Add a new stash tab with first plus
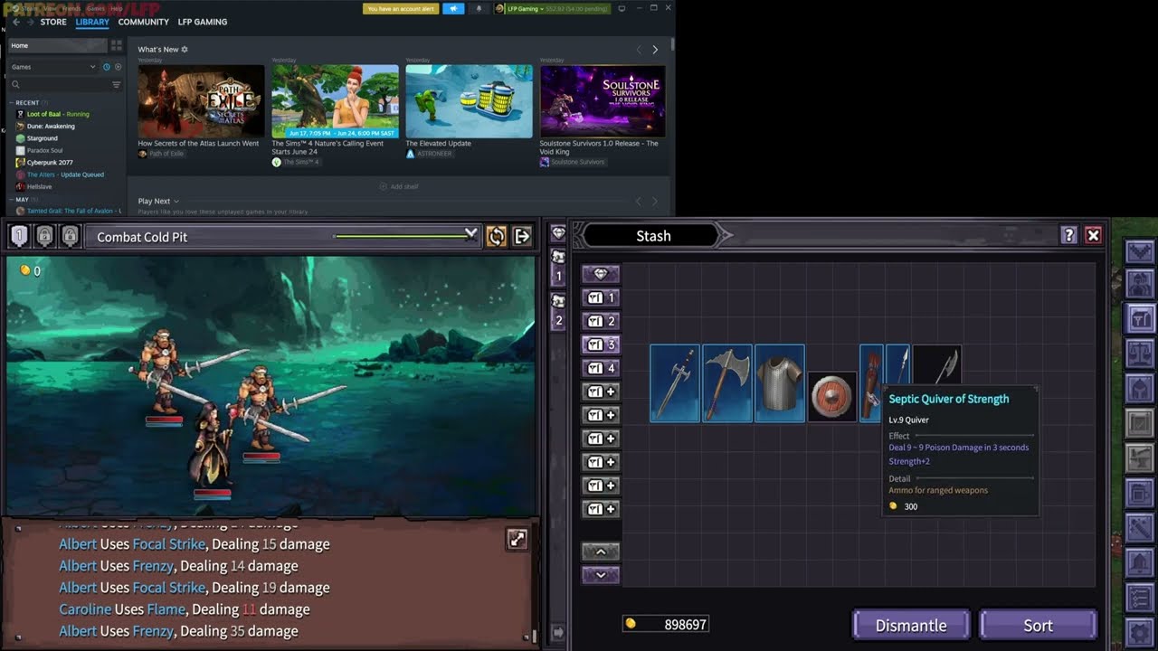The image size is (1158, 651). (x=601, y=392)
